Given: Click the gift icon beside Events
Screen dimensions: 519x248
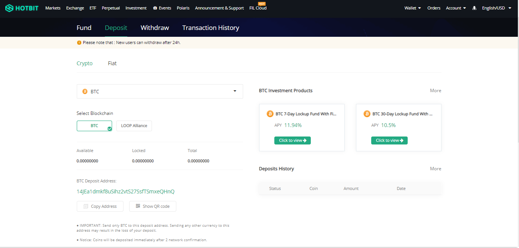Looking at the screenshot, I should coord(155,8).
